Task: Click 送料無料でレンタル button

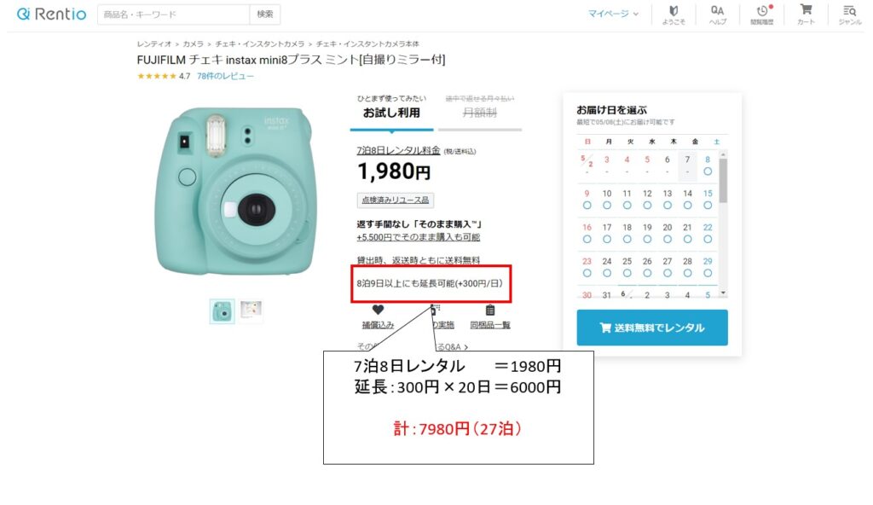Action: pyautogui.click(x=652, y=328)
